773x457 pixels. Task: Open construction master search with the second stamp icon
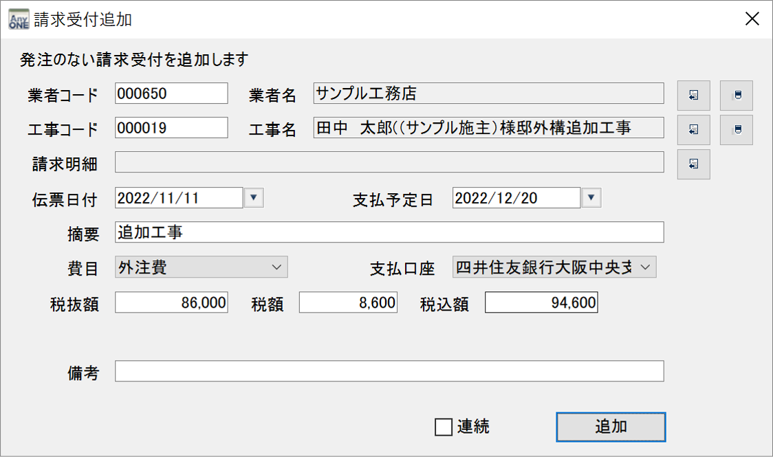pyautogui.click(x=736, y=129)
